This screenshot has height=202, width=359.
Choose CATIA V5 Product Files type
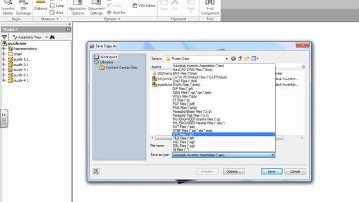[x=223, y=77]
